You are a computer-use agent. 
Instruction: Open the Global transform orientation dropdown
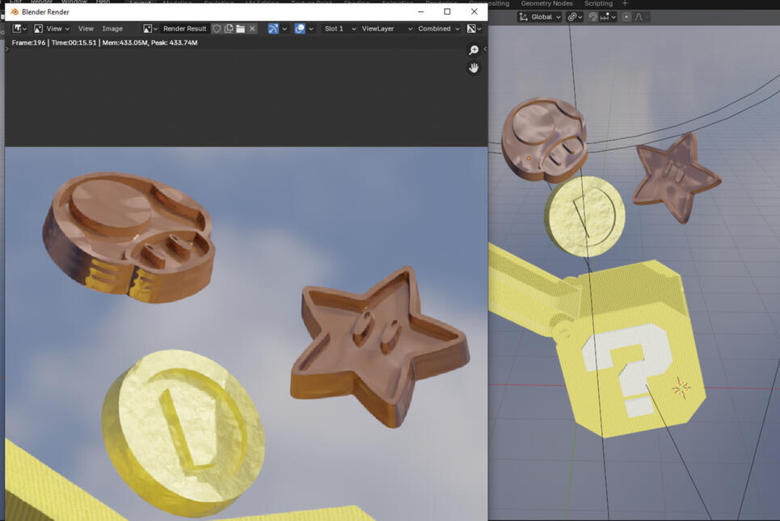[x=539, y=17]
